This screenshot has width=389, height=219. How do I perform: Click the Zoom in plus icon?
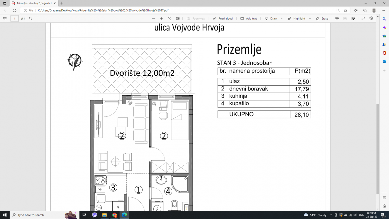161,18
